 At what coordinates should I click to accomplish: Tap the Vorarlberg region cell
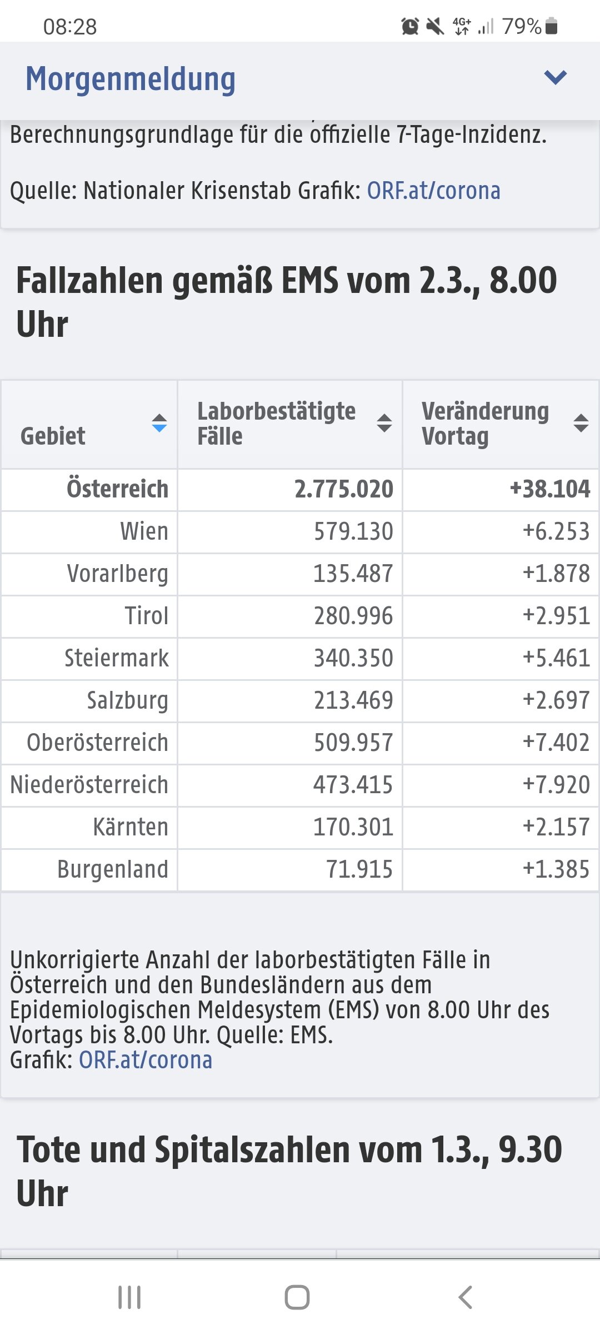(89, 574)
